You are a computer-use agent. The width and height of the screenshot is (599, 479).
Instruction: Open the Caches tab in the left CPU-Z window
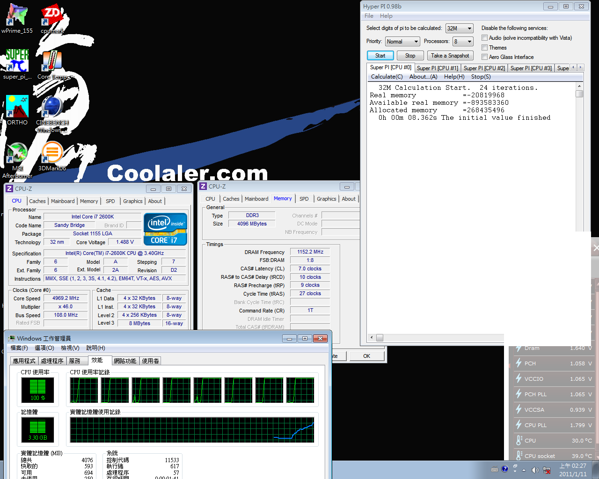click(x=37, y=201)
